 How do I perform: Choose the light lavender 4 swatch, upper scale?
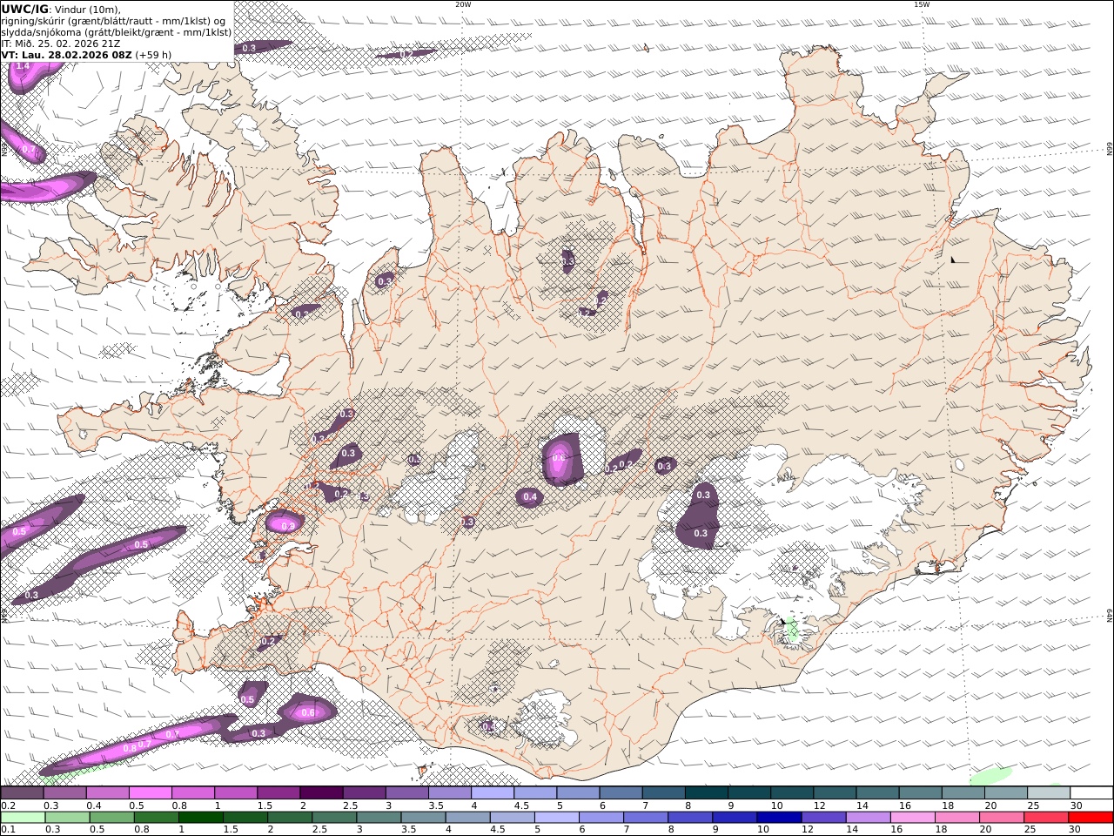point(493,792)
